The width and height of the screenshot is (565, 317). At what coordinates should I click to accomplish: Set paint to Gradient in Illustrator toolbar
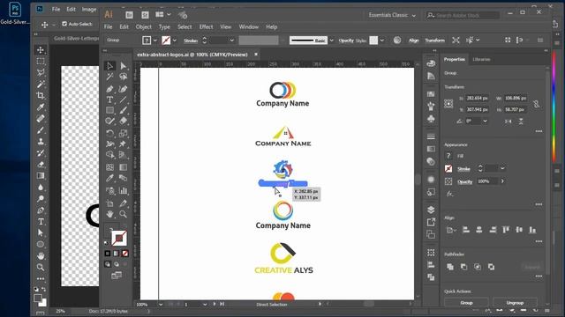click(x=116, y=254)
